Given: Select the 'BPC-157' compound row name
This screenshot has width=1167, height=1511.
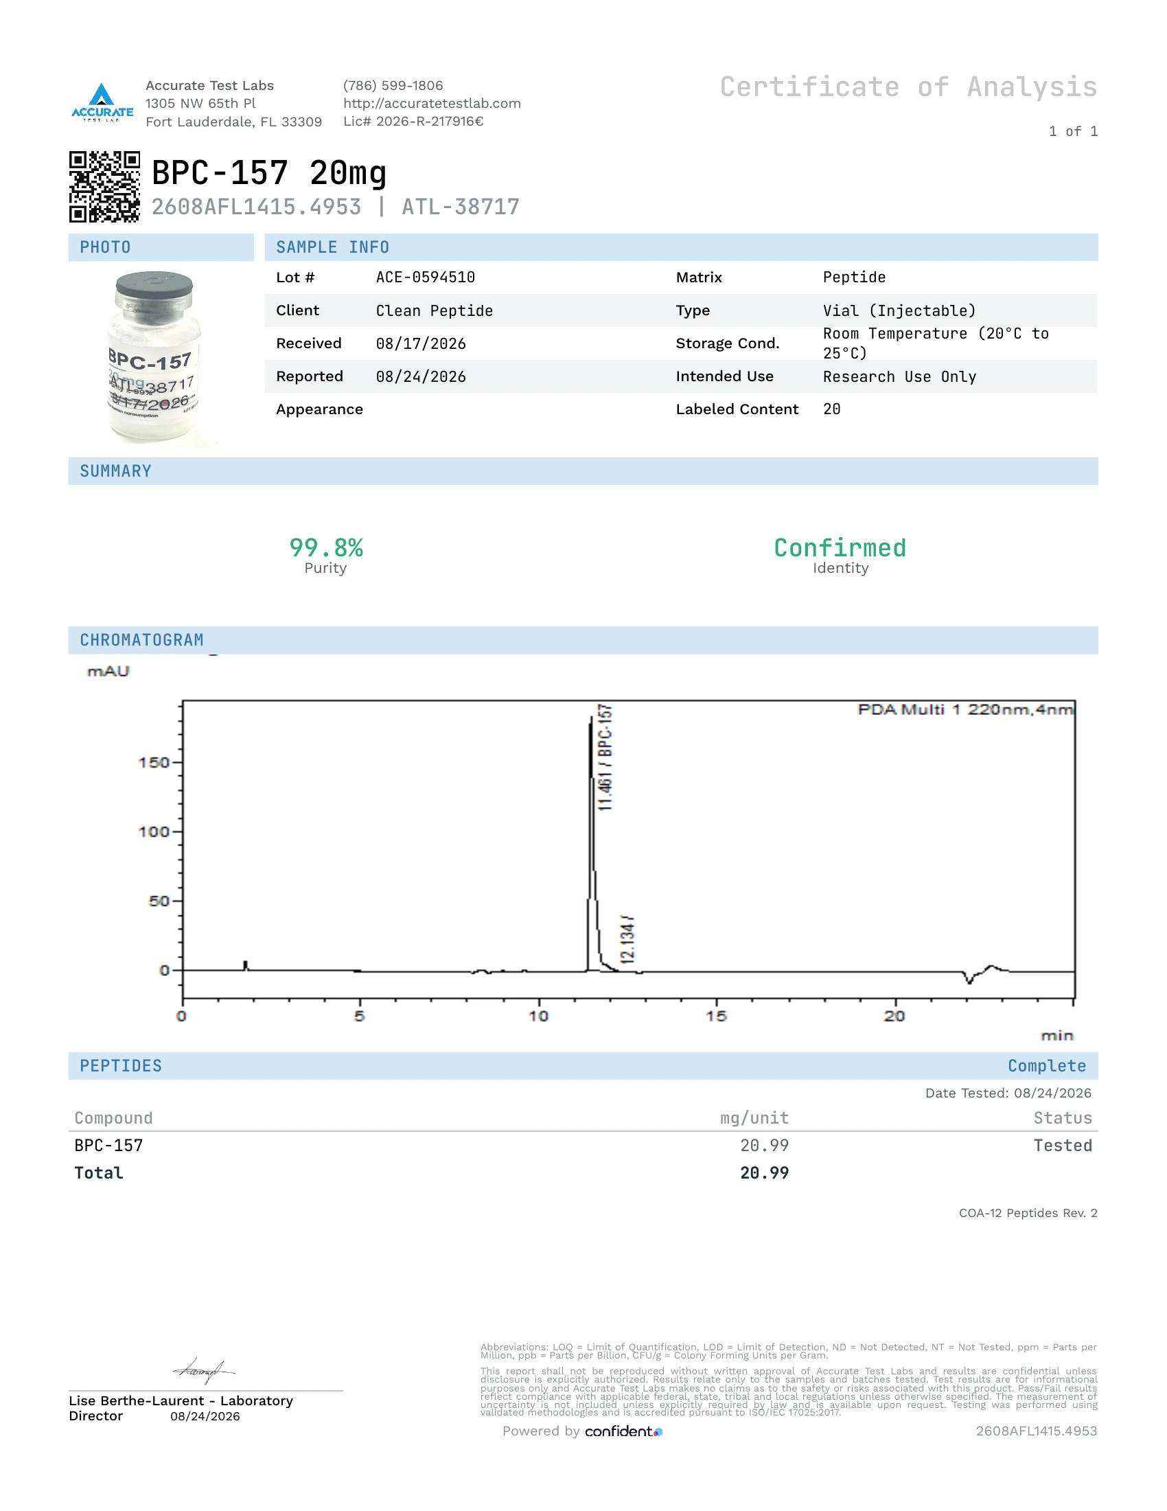Looking at the screenshot, I should (x=108, y=1146).
